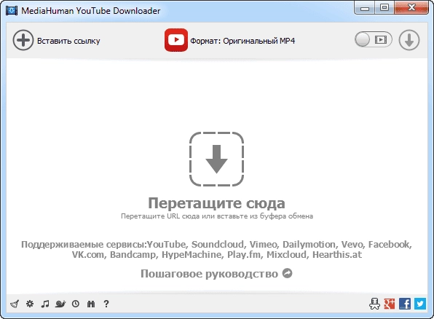Screen dimensions: 434x319
Task: Open settings with the gear icon
Action: pyautogui.click(x=30, y=304)
